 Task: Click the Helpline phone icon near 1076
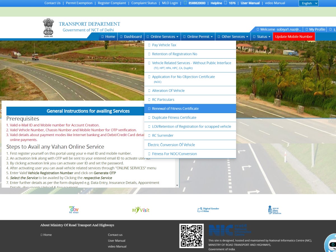pyautogui.click(x=226, y=3)
